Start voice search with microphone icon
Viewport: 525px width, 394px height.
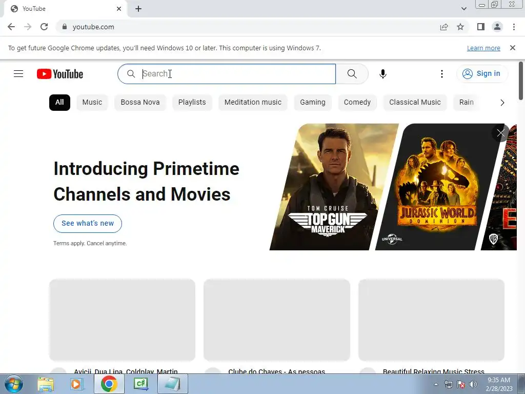(383, 74)
